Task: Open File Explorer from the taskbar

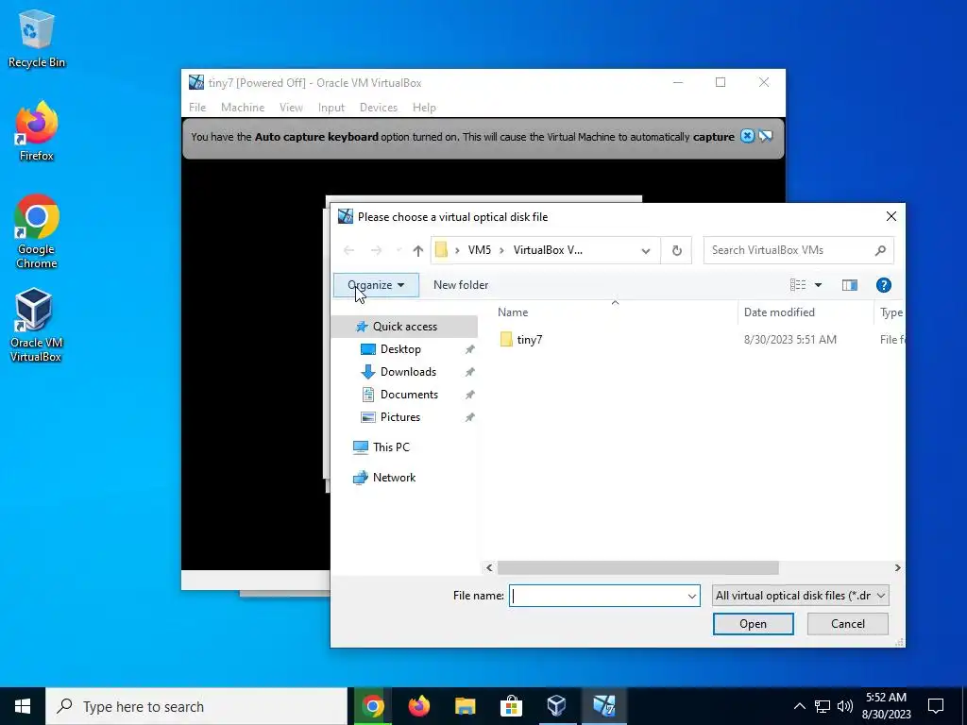Action: (465, 706)
